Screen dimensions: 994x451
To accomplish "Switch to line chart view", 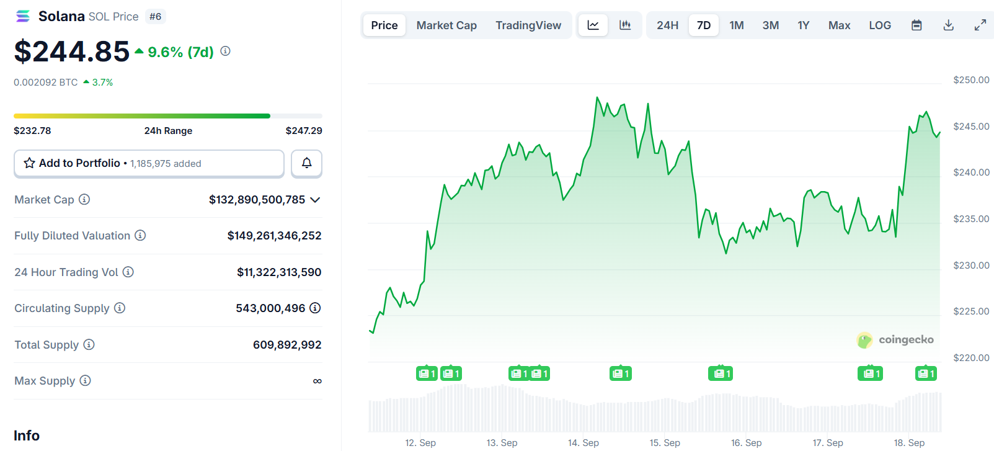I will pyautogui.click(x=593, y=25).
